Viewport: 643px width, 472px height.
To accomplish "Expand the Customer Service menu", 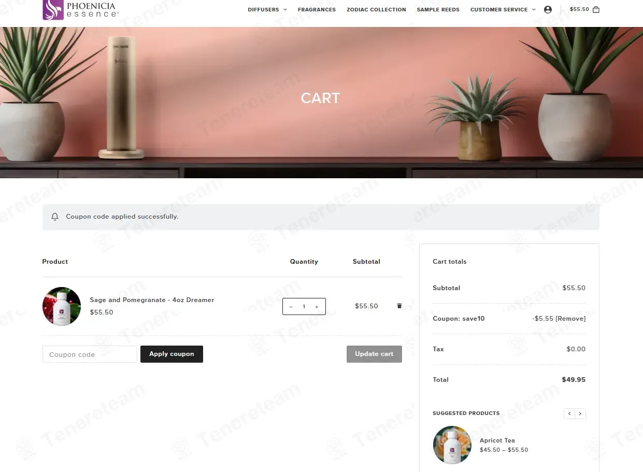I will click(x=503, y=9).
